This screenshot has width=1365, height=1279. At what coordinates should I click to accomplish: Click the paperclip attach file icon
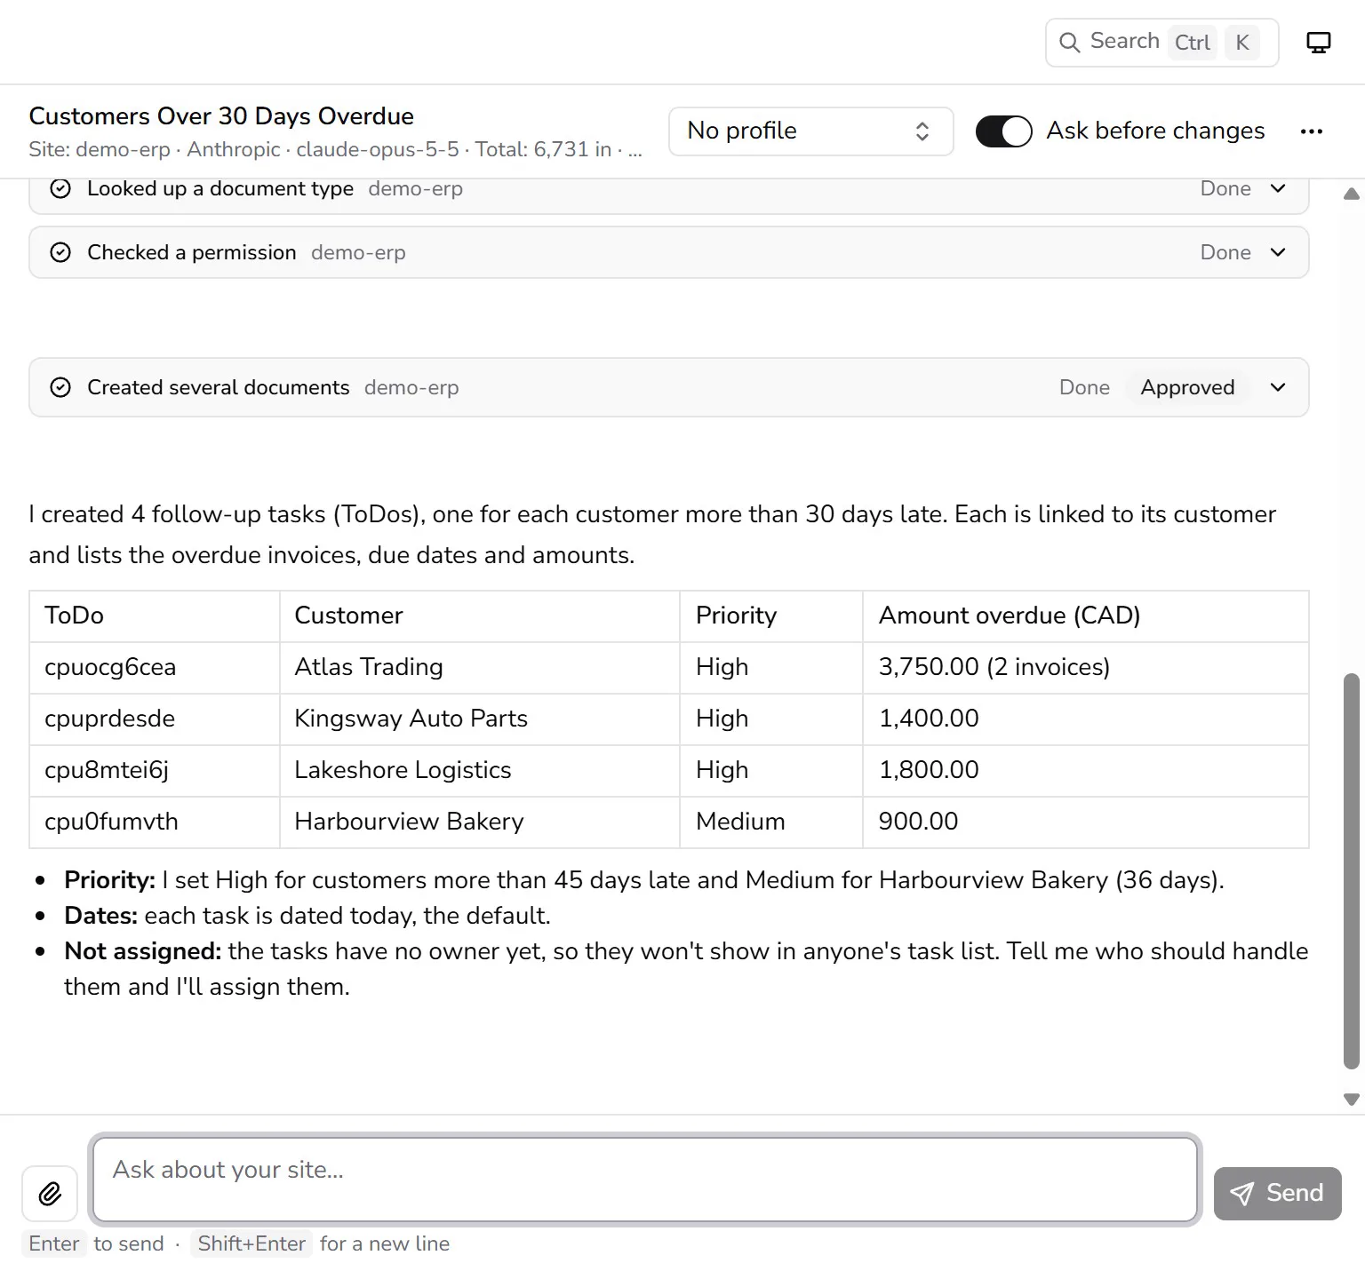pyautogui.click(x=50, y=1193)
